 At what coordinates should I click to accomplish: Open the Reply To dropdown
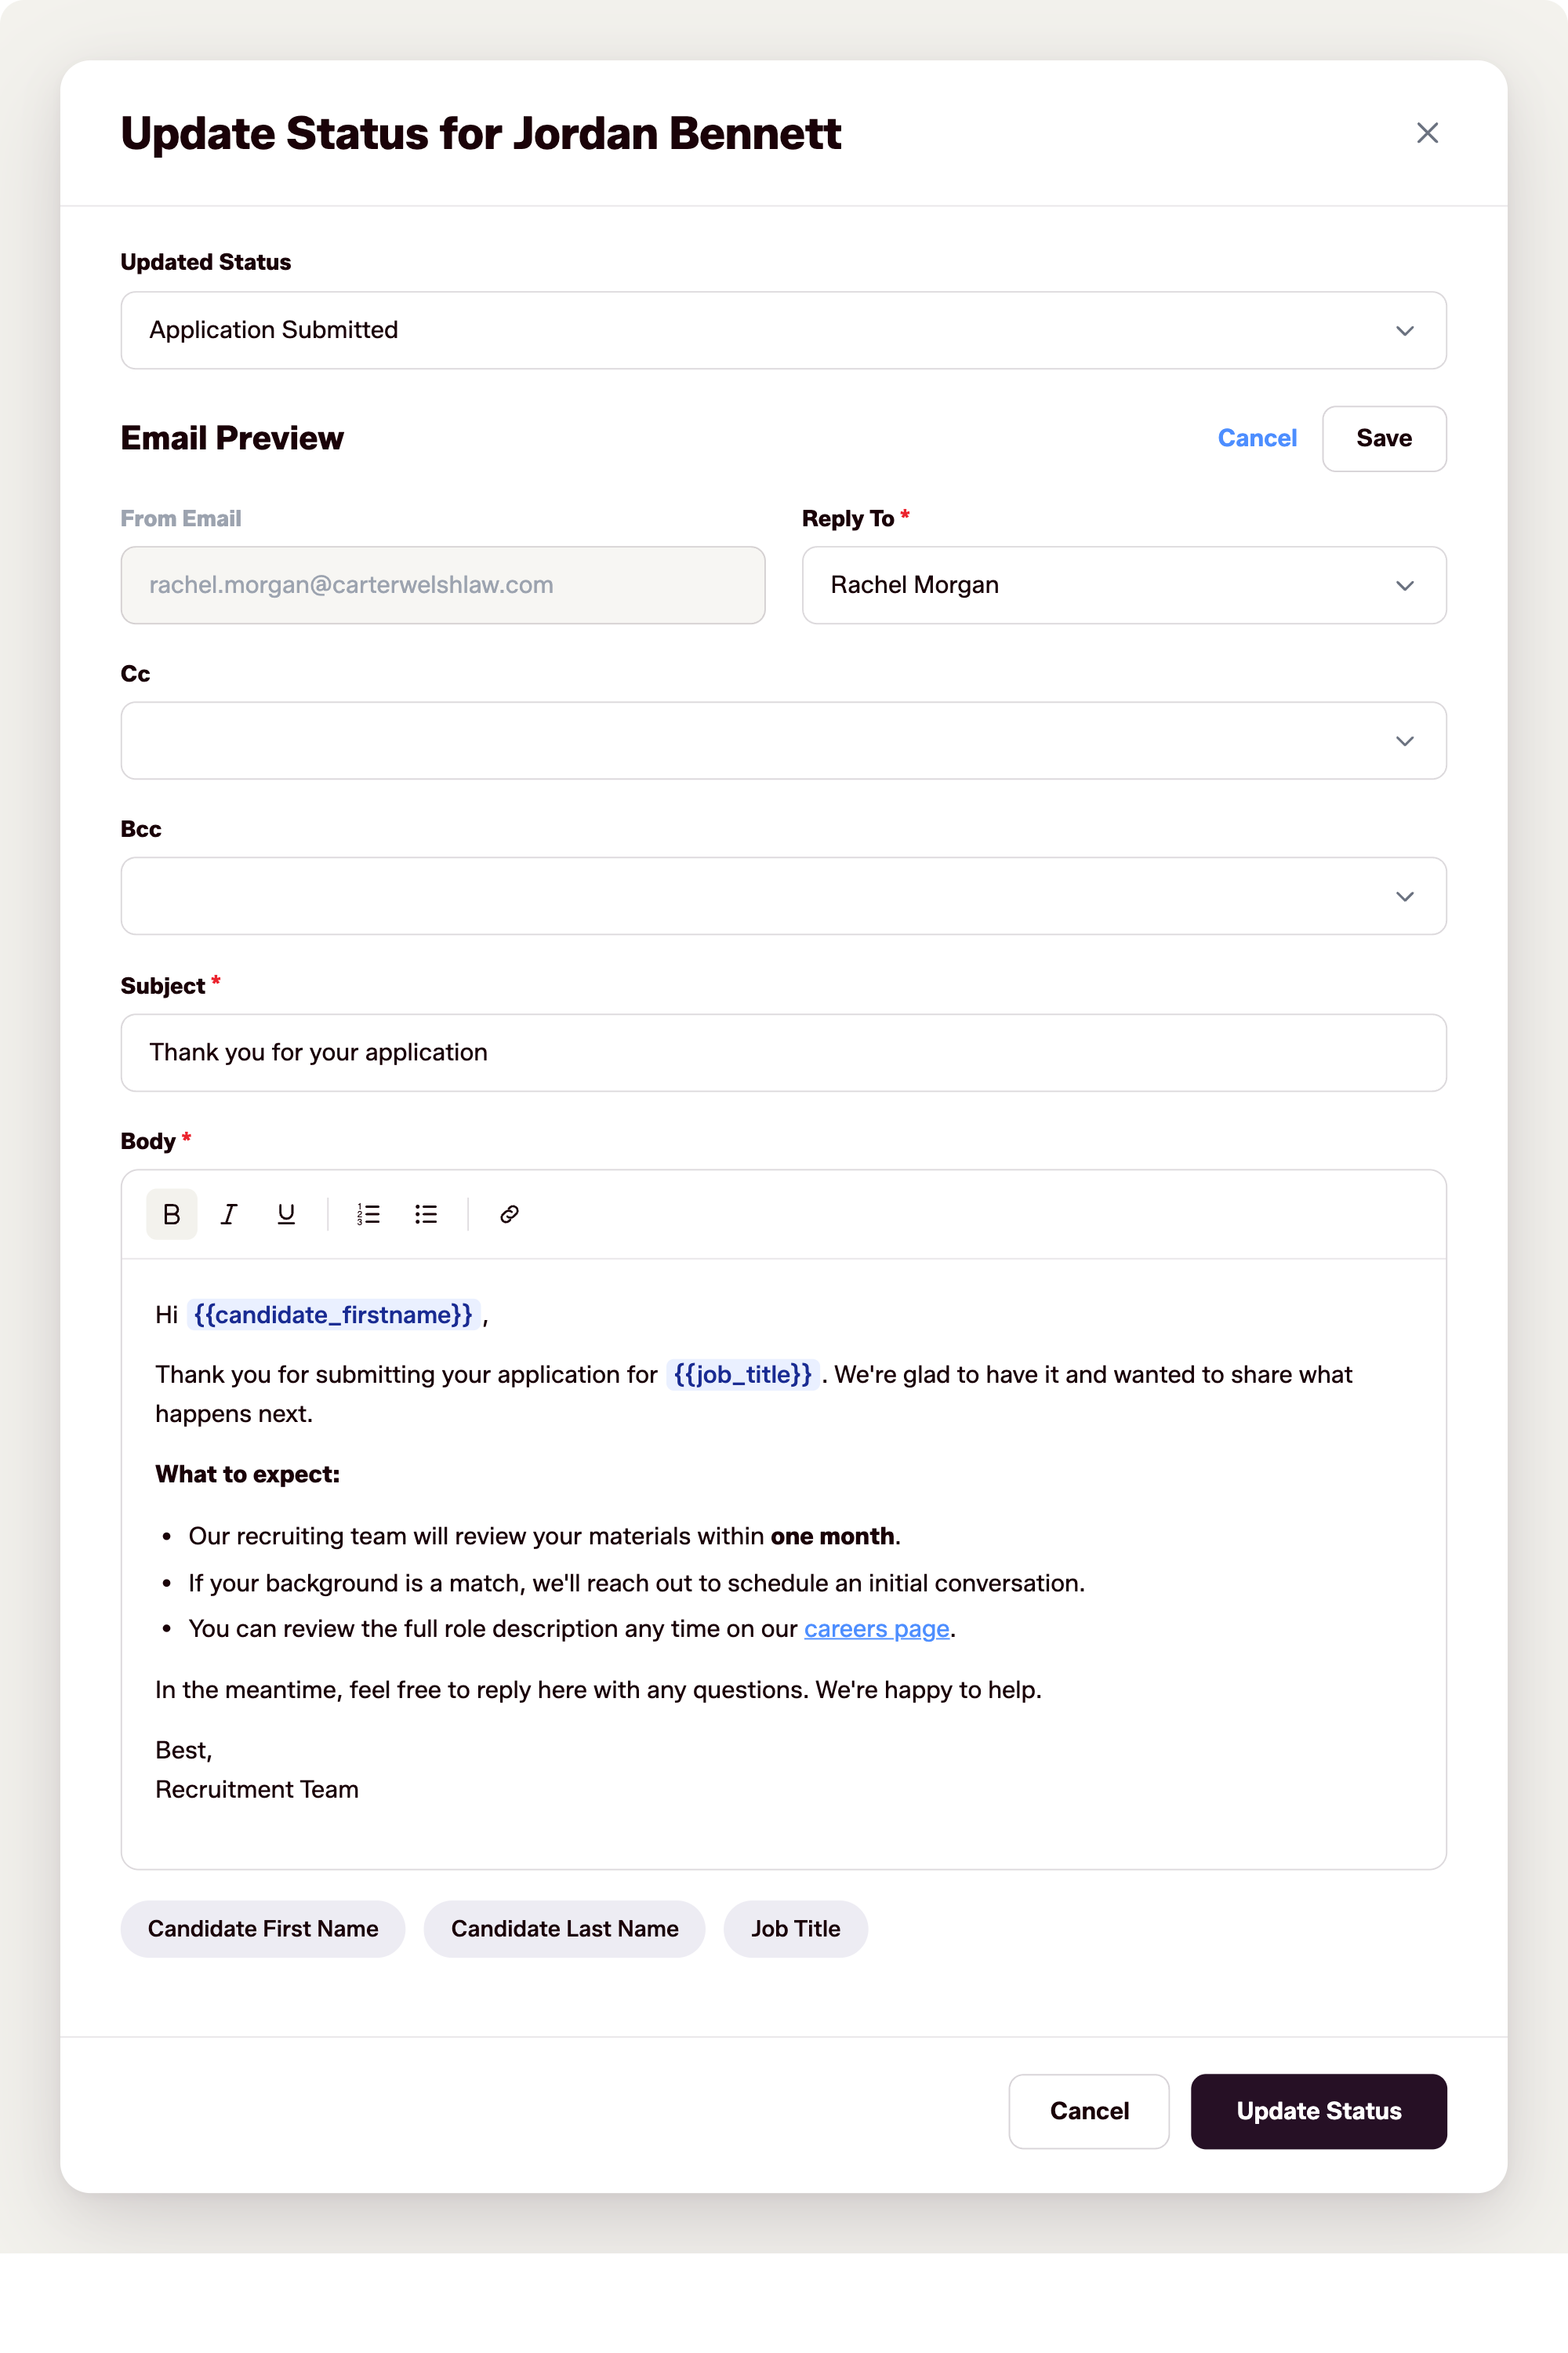pos(1124,585)
